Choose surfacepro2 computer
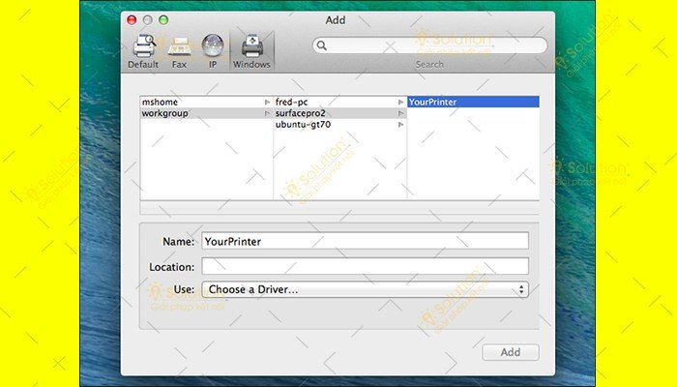This screenshot has width=677, height=387. pyautogui.click(x=339, y=113)
